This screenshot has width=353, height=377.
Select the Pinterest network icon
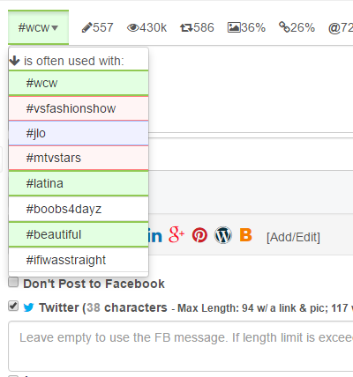point(199,235)
